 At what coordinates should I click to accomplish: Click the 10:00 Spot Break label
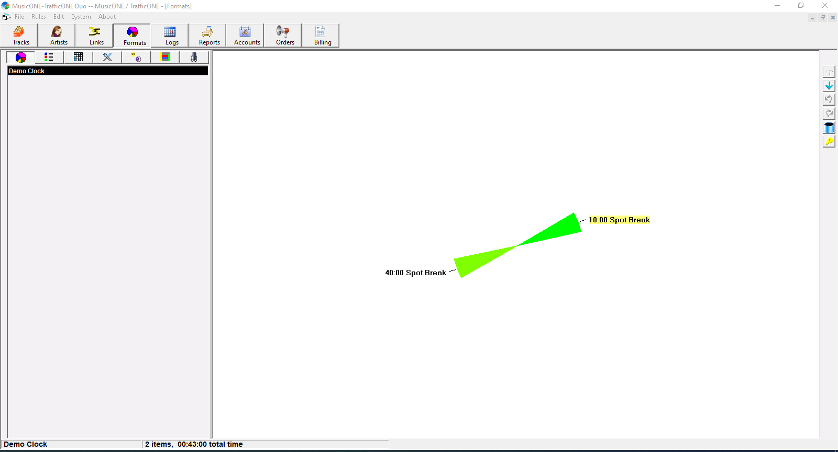[x=619, y=220]
